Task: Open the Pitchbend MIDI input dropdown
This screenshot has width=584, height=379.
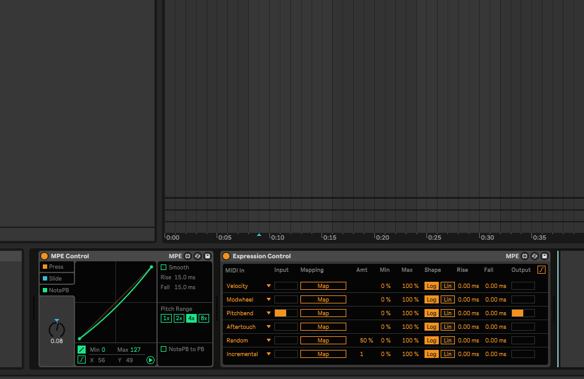Action: click(269, 313)
